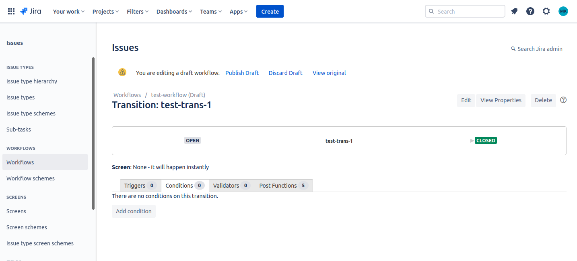Expand the Projects dropdown menu

tap(105, 12)
